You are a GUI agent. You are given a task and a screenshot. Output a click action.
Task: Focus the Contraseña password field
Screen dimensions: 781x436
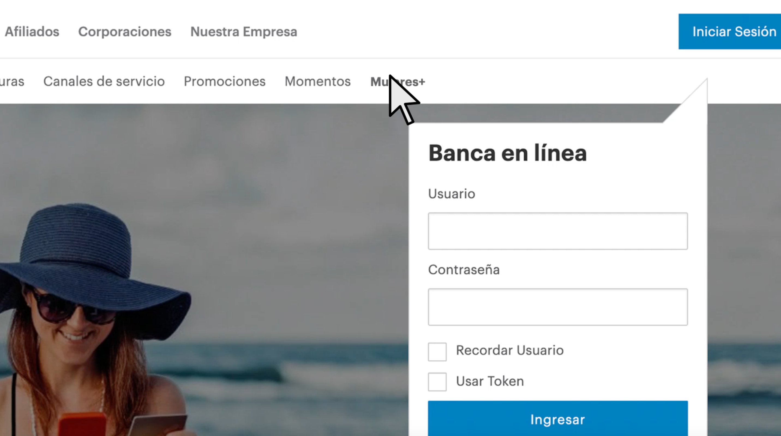pyautogui.click(x=558, y=307)
